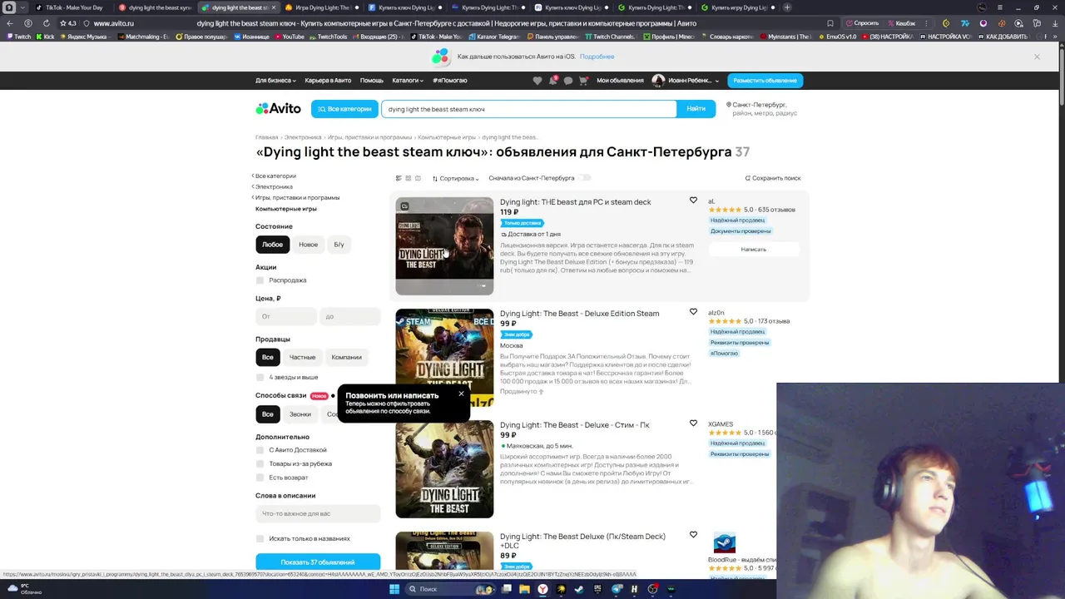Check 'С Авито Доставкой' checkbox

(260, 450)
